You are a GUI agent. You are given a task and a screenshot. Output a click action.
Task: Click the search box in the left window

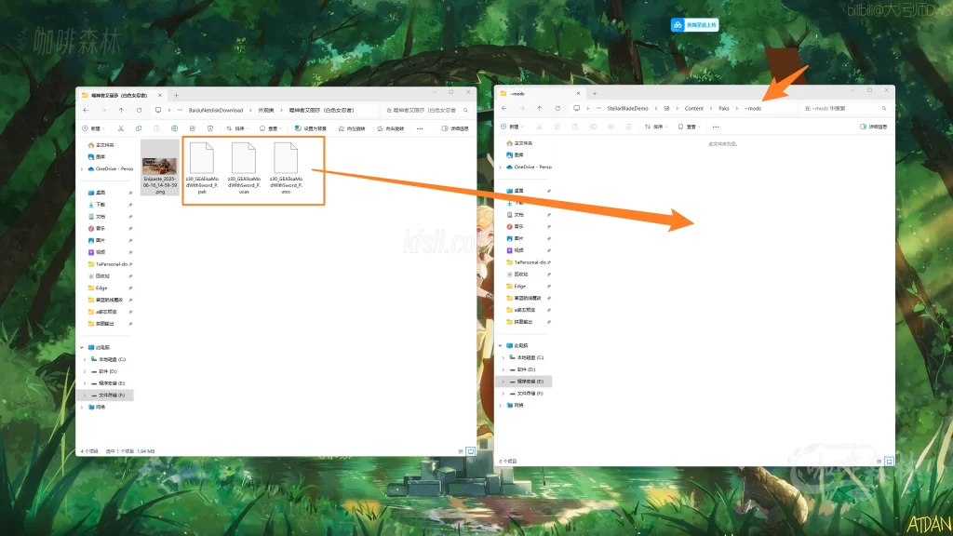pyautogui.click(x=426, y=110)
